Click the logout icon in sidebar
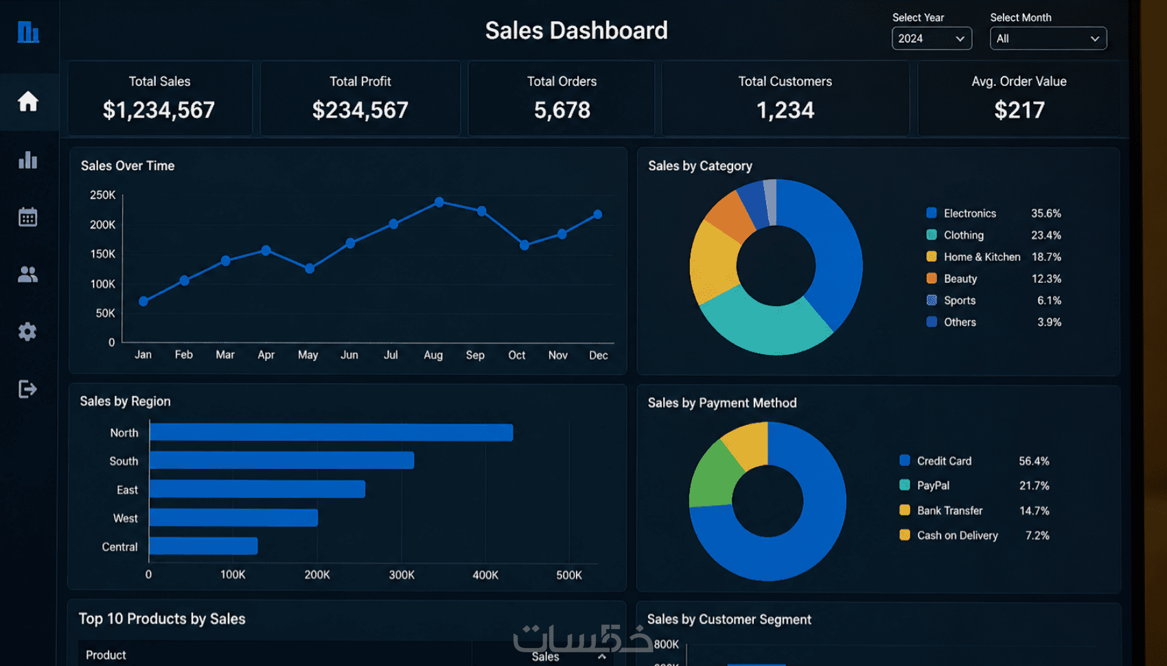This screenshot has height=666, width=1167. click(27, 389)
